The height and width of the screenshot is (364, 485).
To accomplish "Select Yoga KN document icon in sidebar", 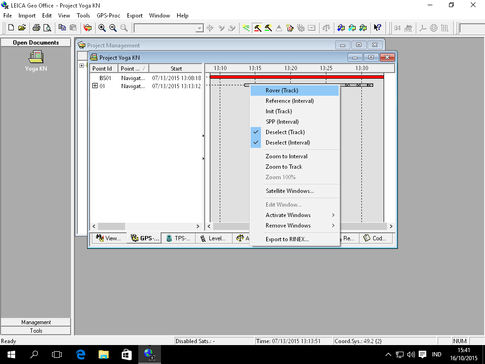I will click(36, 61).
